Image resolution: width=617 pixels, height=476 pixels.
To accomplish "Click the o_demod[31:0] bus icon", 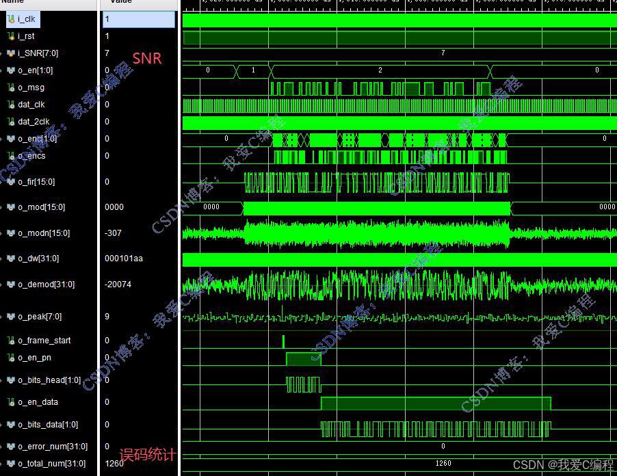I will point(11,284).
